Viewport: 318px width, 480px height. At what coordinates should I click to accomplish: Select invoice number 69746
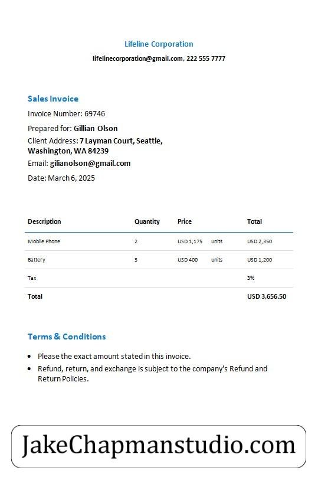pyautogui.click(x=94, y=113)
